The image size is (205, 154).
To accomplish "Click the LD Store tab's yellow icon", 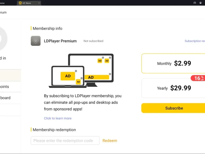I will tap(20, 3).
